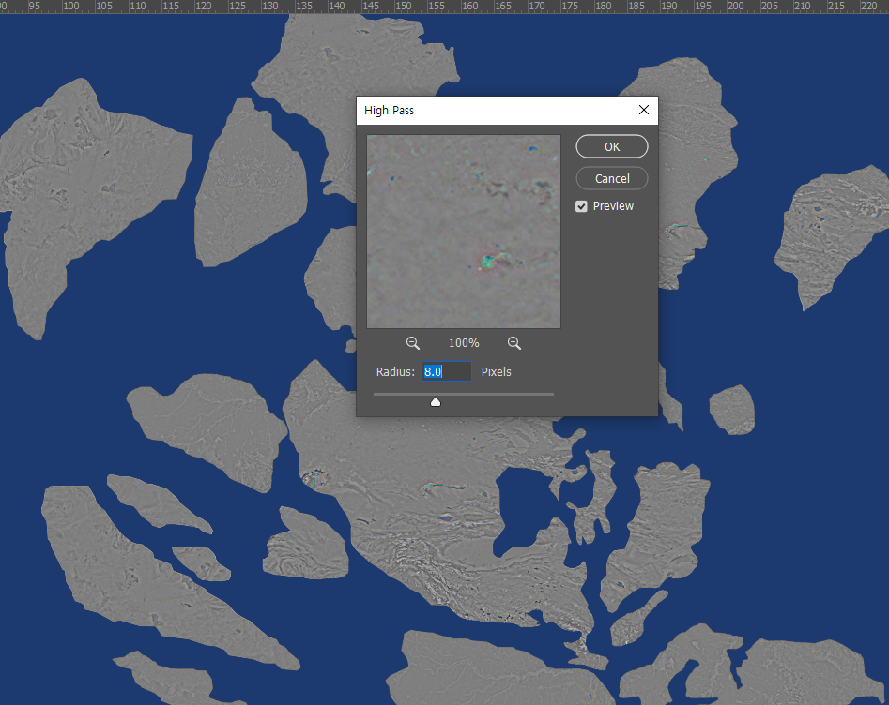The height and width of the screenshot is (705, 889).
Task: Click the High Pass preview thumbnail
Action: [x=464, y=232]
